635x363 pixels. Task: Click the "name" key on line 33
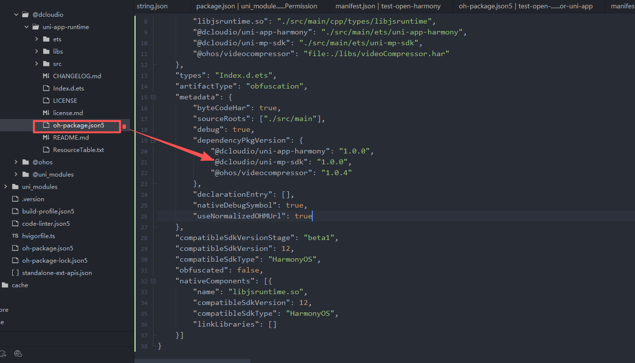207,292
